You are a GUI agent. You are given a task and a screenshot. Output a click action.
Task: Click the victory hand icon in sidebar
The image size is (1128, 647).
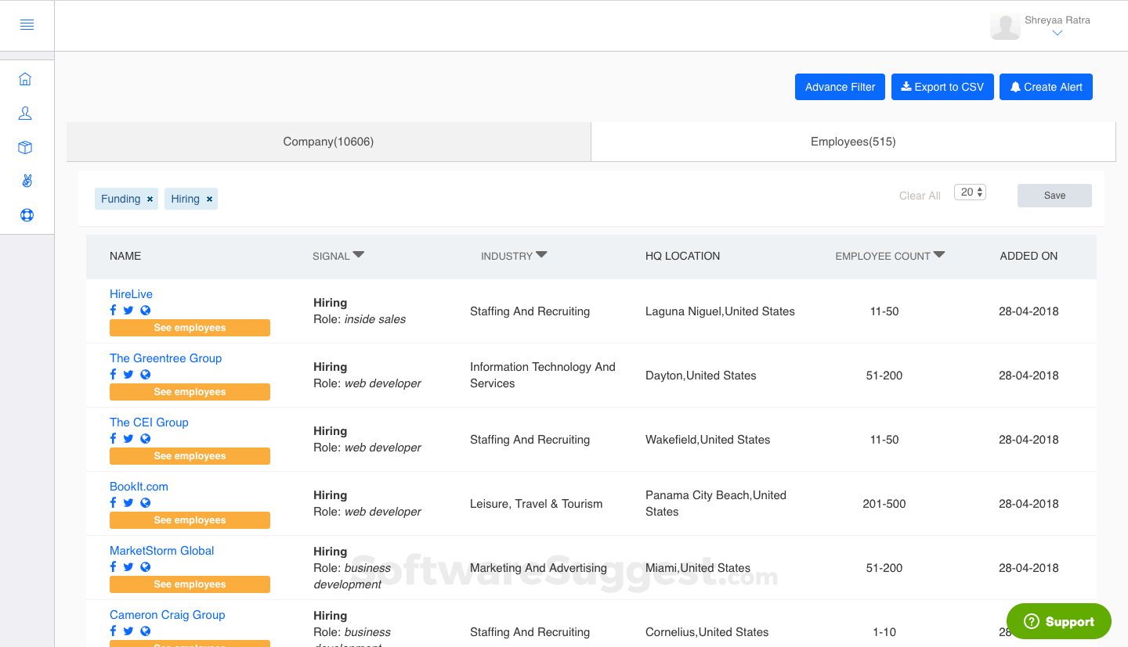coord(26,181)
